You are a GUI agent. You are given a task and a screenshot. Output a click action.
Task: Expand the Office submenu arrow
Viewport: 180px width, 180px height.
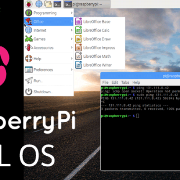click(72, 21)
